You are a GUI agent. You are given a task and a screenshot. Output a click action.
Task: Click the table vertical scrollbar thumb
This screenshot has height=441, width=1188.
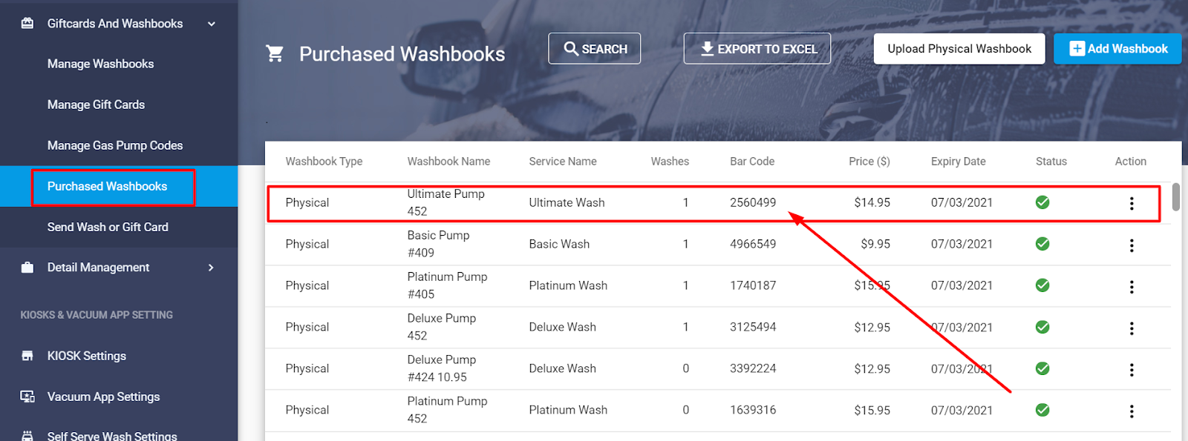point(1175,197)
